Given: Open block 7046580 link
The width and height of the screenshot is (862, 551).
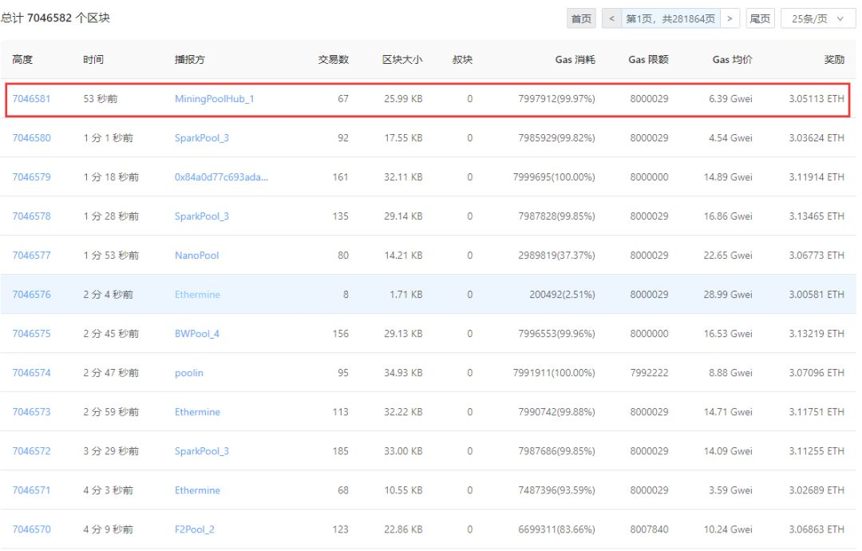Looking at the screenshot, I should click(31, 138).
